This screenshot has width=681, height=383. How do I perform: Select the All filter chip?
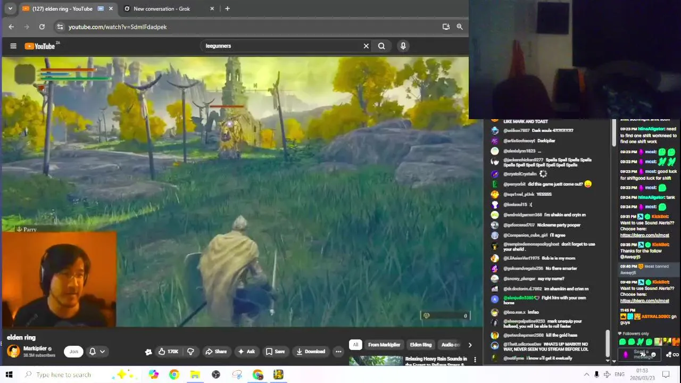(355, 345)
